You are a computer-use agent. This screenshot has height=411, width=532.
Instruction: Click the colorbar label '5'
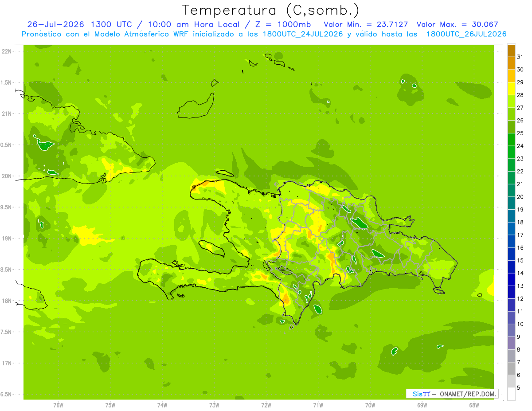click(519, 388)
